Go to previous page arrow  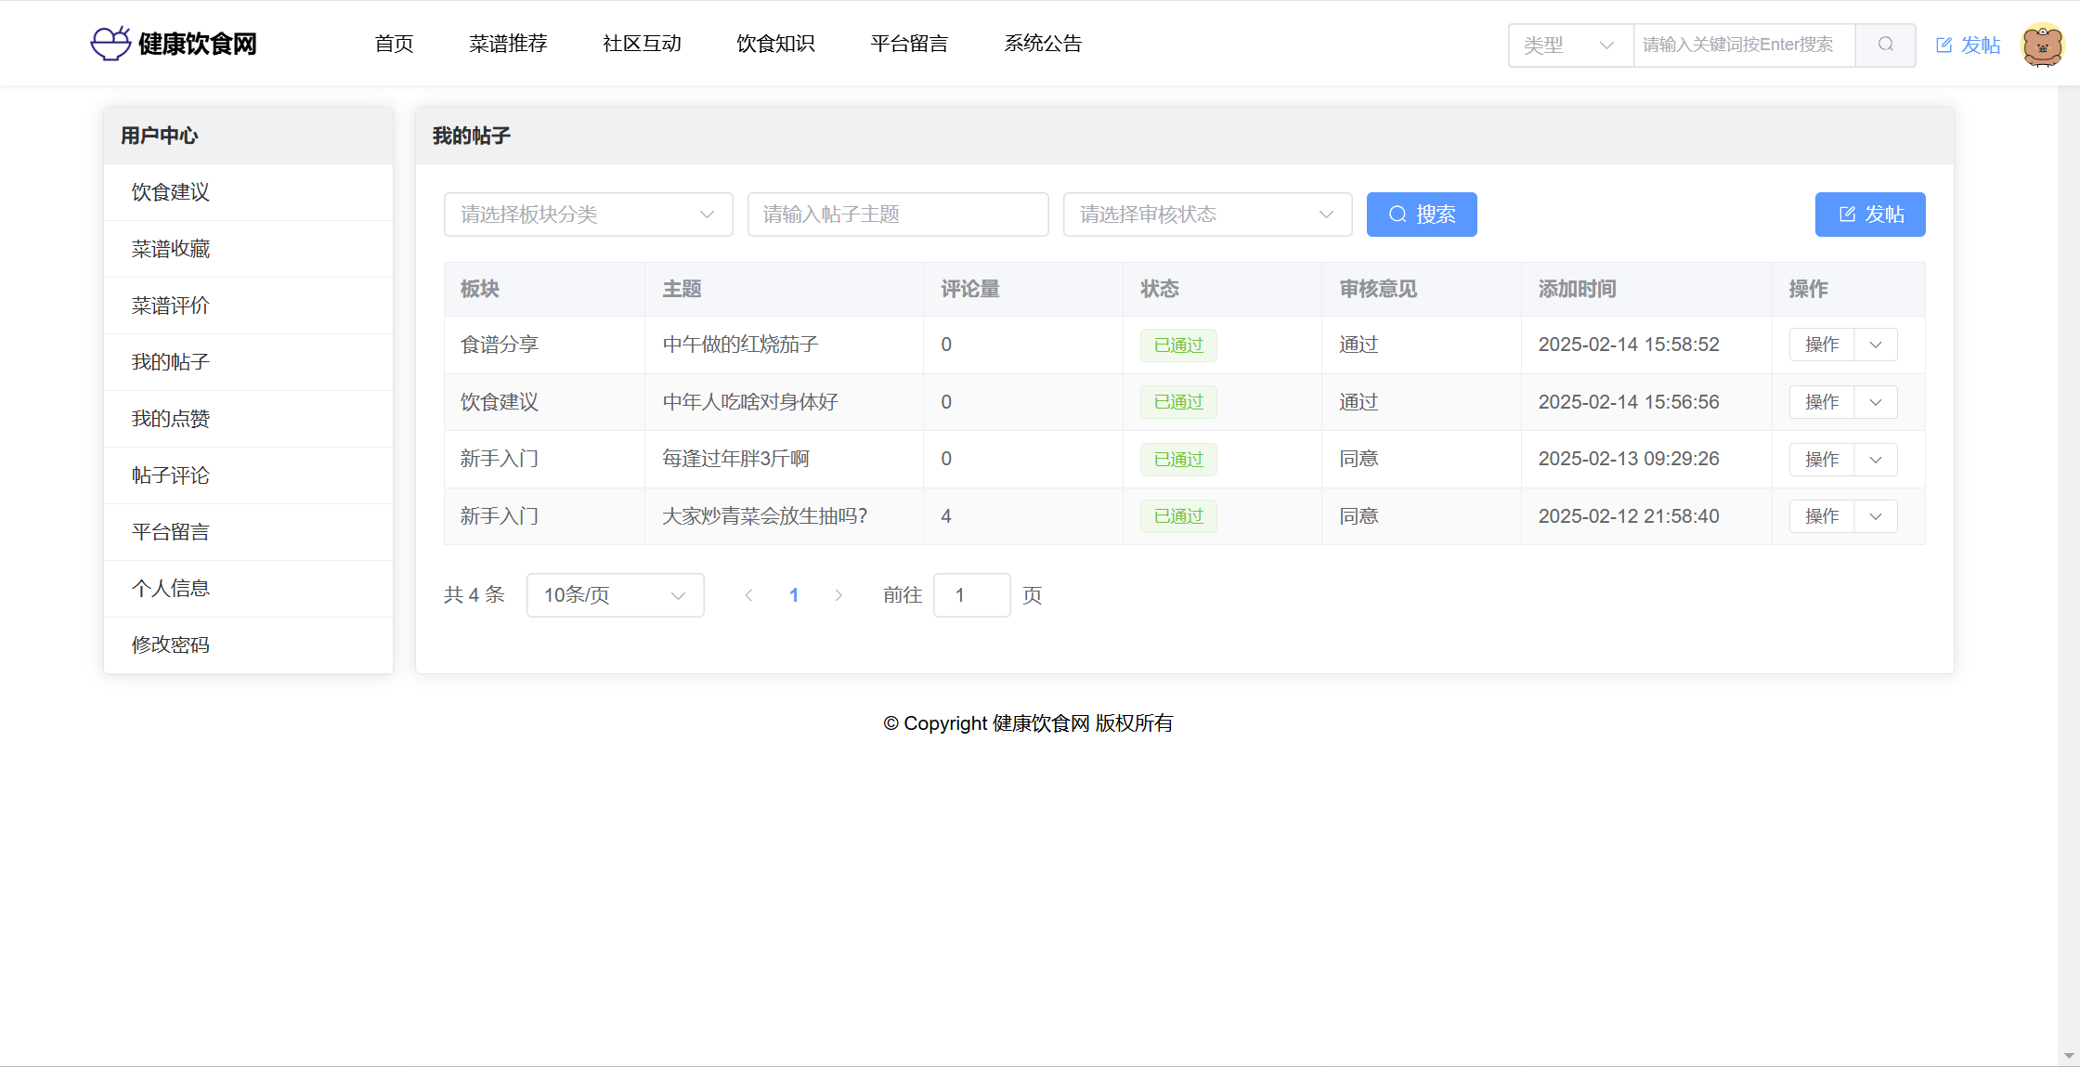[x=748, y=595]
